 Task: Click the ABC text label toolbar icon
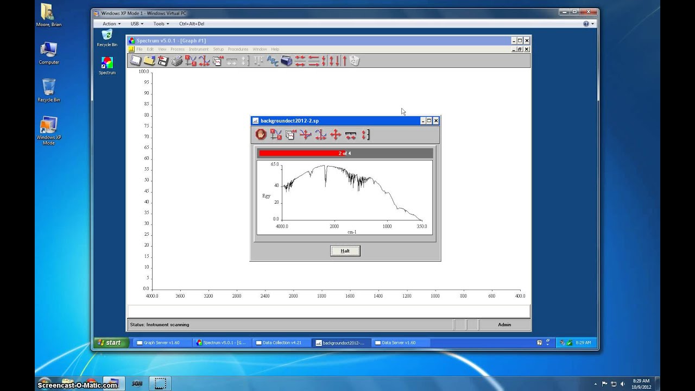pyautogui.click(x=273, y=61)
